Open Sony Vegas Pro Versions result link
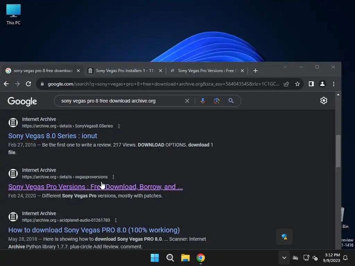 [x=96, y=187]
